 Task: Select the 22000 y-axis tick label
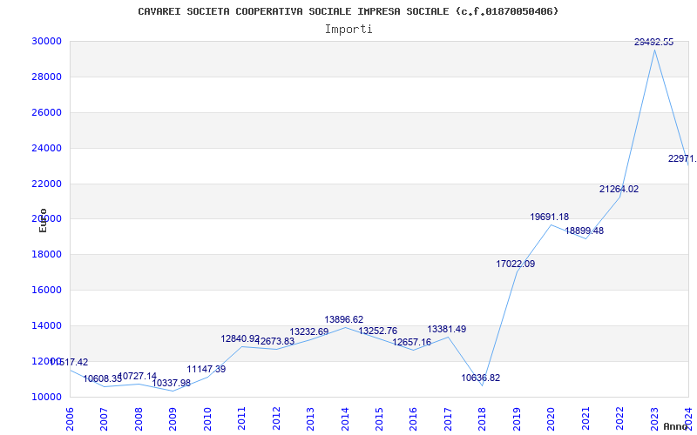coord(46,184)
